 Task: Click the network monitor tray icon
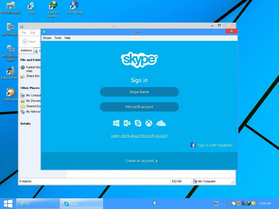[229, 203]
